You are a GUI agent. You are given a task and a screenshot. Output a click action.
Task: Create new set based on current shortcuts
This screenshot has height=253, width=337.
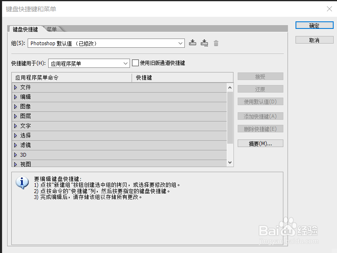tap(204, 42)
